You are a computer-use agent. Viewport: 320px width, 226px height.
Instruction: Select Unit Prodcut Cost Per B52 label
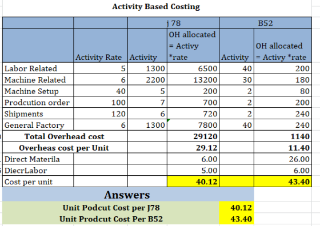tap(111, 219)
